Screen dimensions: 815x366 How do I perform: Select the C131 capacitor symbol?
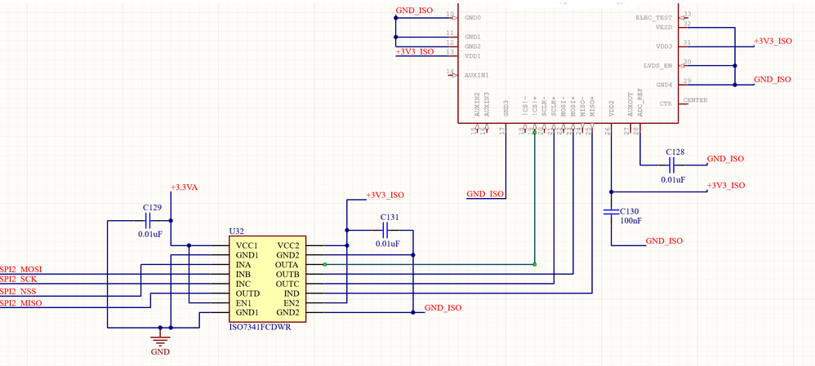coord(385,230)
